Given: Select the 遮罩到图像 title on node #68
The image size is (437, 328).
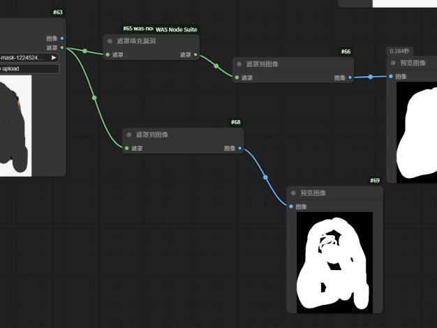Looking at the screenshot, I should pos(152,135).
